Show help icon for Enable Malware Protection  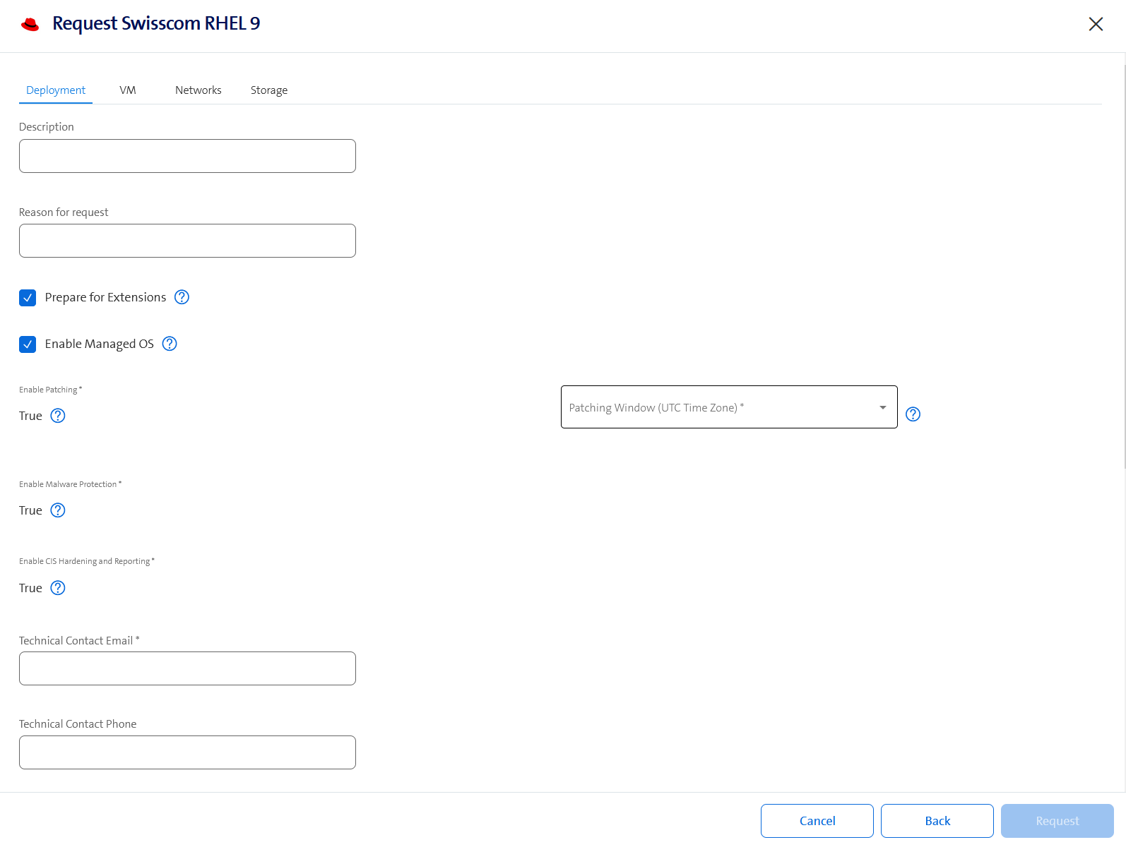coord(58,510)
